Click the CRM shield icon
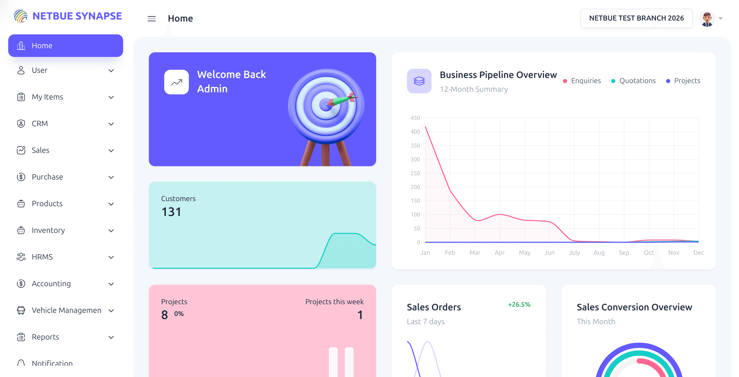 coord(21,124)
